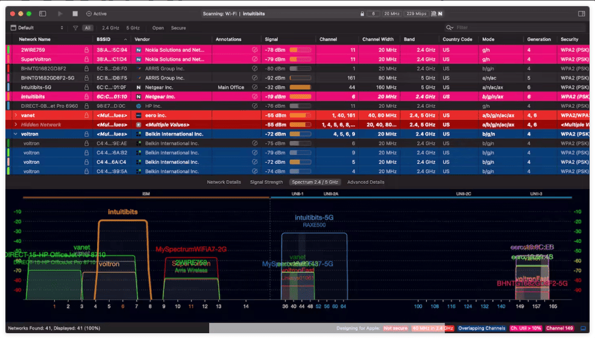Filter networks by 2.4 GHz band
The image size is (595, 338).
110,28
